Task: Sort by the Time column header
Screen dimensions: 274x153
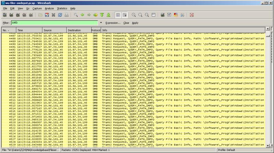Action: point(29,30)
